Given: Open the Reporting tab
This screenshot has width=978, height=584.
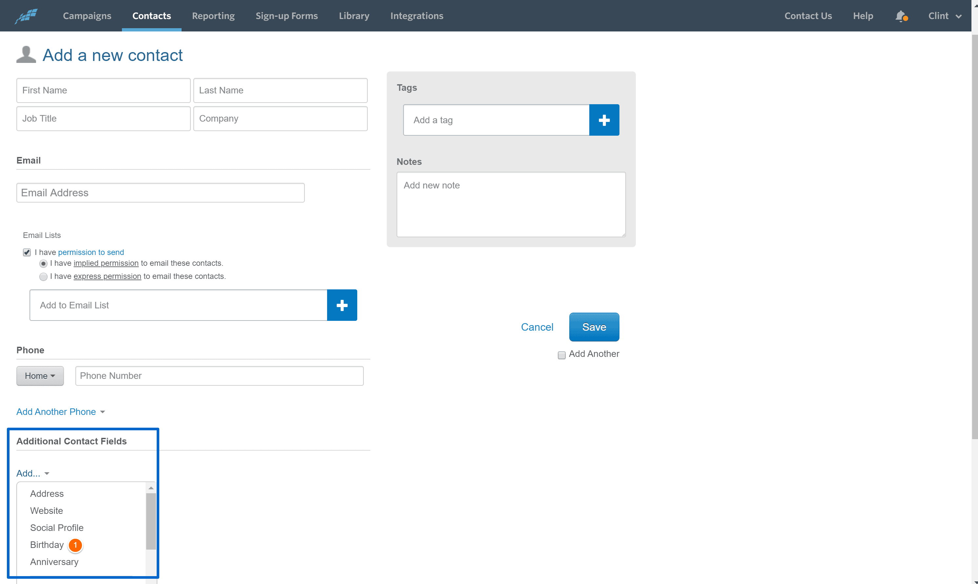Looking at the screenshot, I should pyautogui.click(x=213, y=16).
